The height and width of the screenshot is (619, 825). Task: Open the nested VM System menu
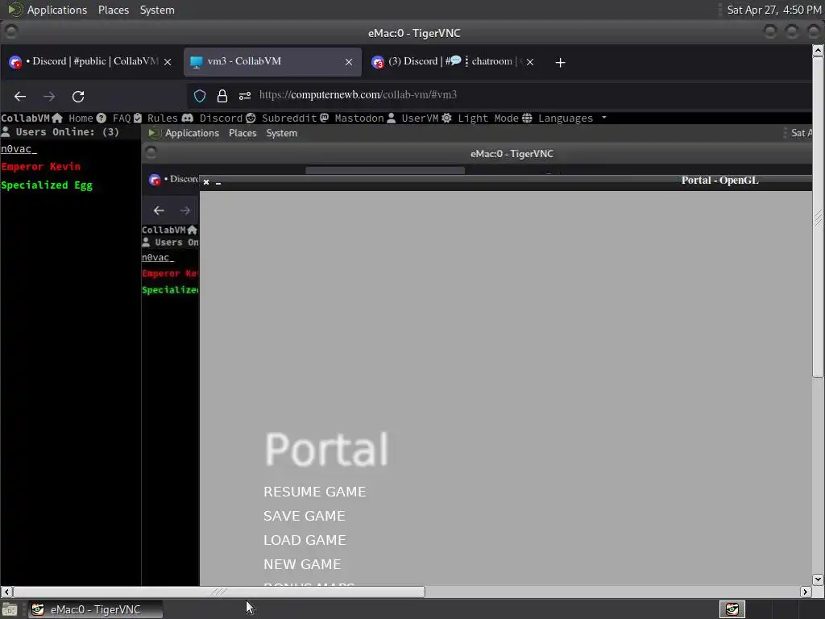tap(281, 133)
